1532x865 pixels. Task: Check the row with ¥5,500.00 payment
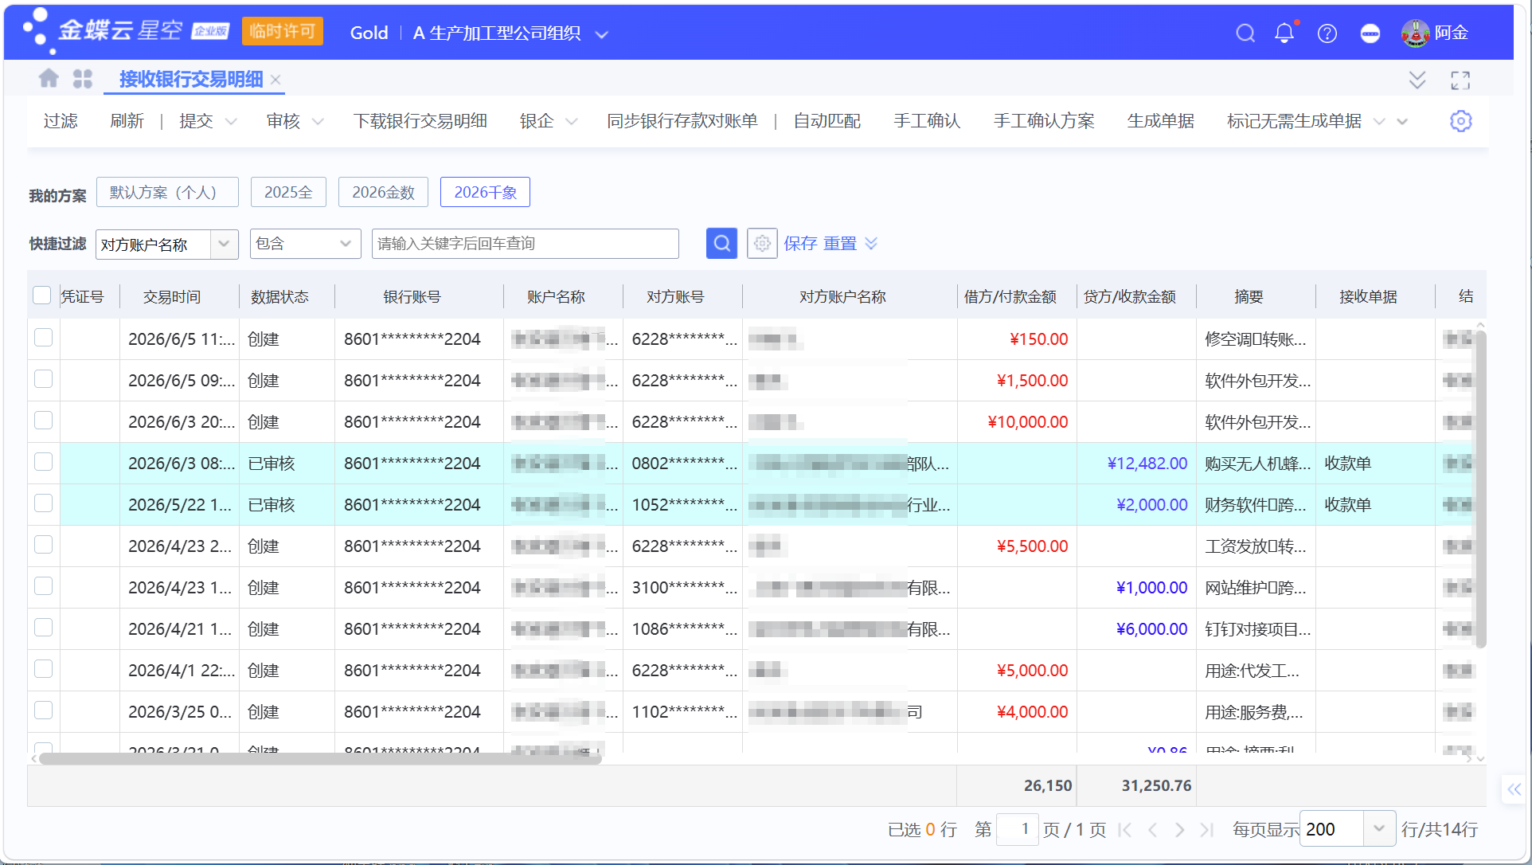click(44, 545)
